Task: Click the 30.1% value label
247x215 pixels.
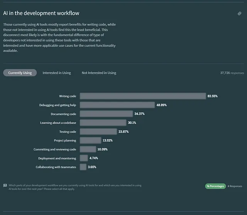Action: click(132, 123)
